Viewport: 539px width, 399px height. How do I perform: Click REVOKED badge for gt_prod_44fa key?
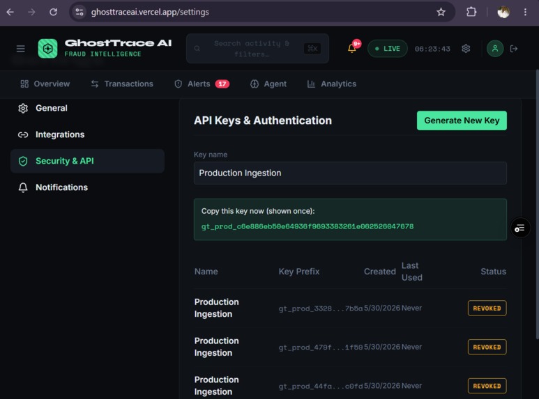[487, 386]
